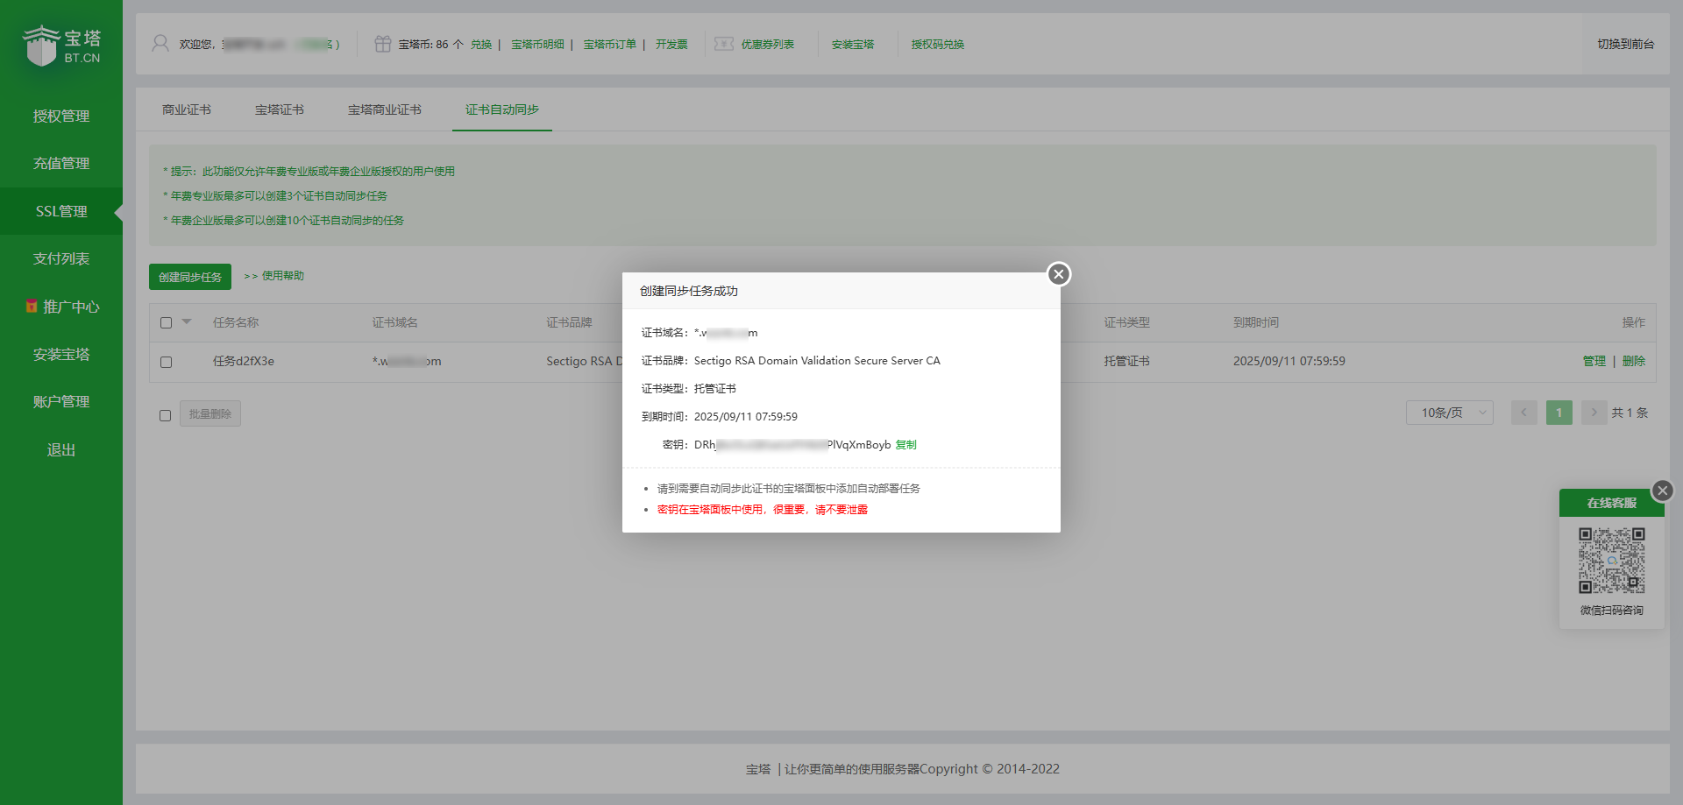This screenshot has width=1683, height=805.
Task: Toggle the select-all checkbox in table header
Action: 166,322
